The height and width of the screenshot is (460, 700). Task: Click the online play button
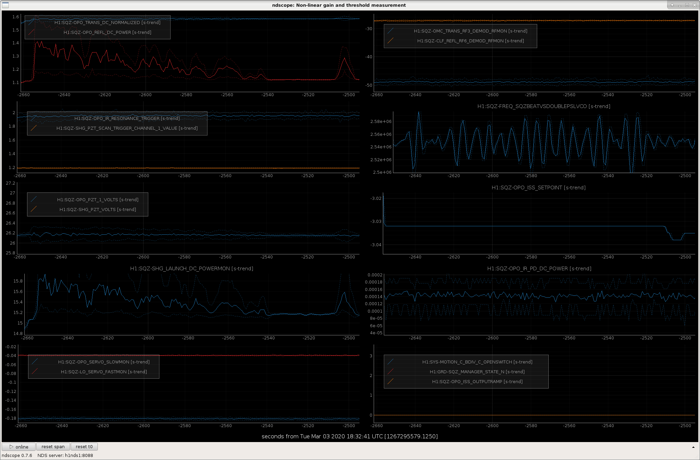(x=19, y=446)
